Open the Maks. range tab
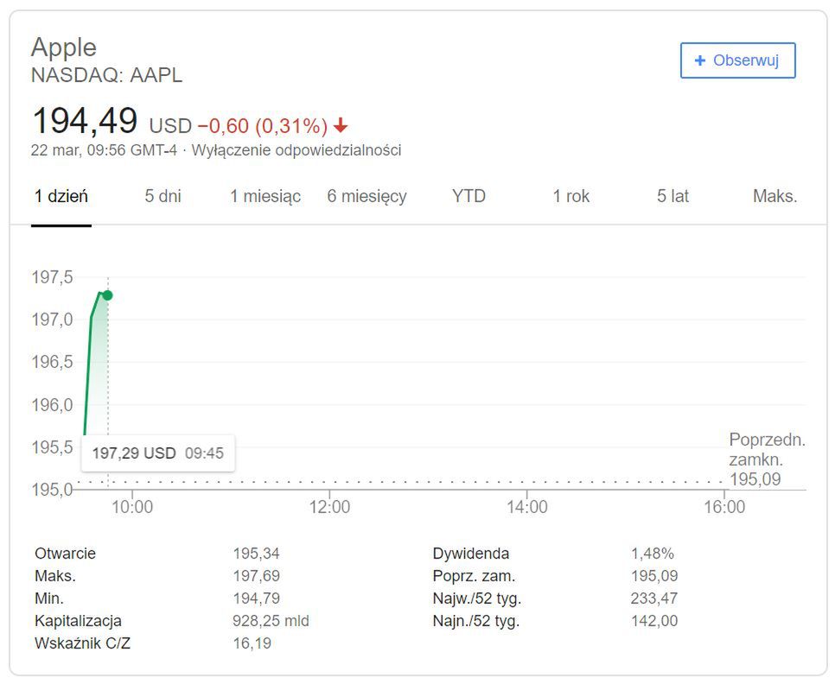Image resolution: width=835 pixels, height=684 pixels. point(774,196)
